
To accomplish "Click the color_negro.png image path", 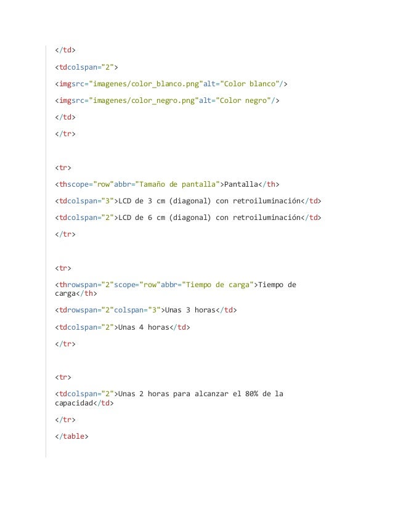I will point(144,100).
